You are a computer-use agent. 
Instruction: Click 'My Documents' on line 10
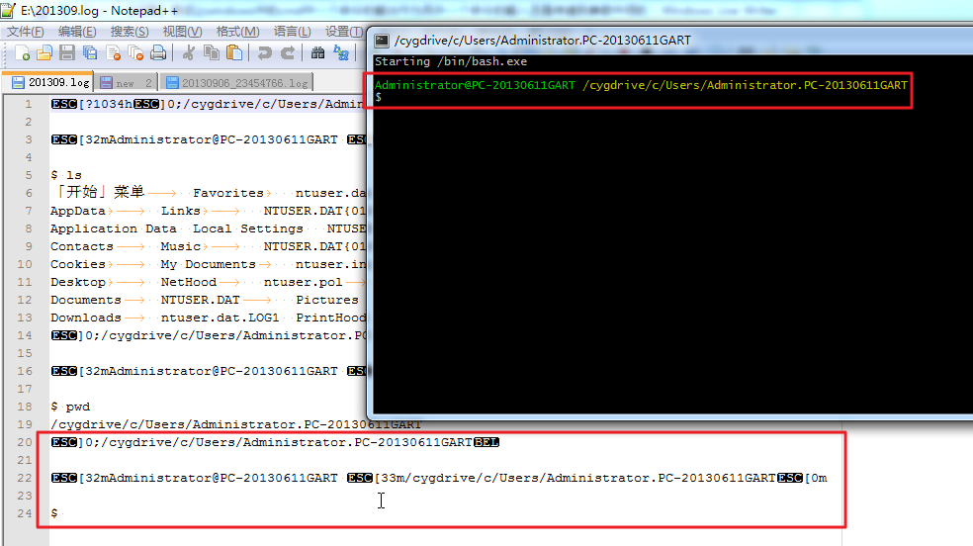pyautogui.click(x=208, y=264)
